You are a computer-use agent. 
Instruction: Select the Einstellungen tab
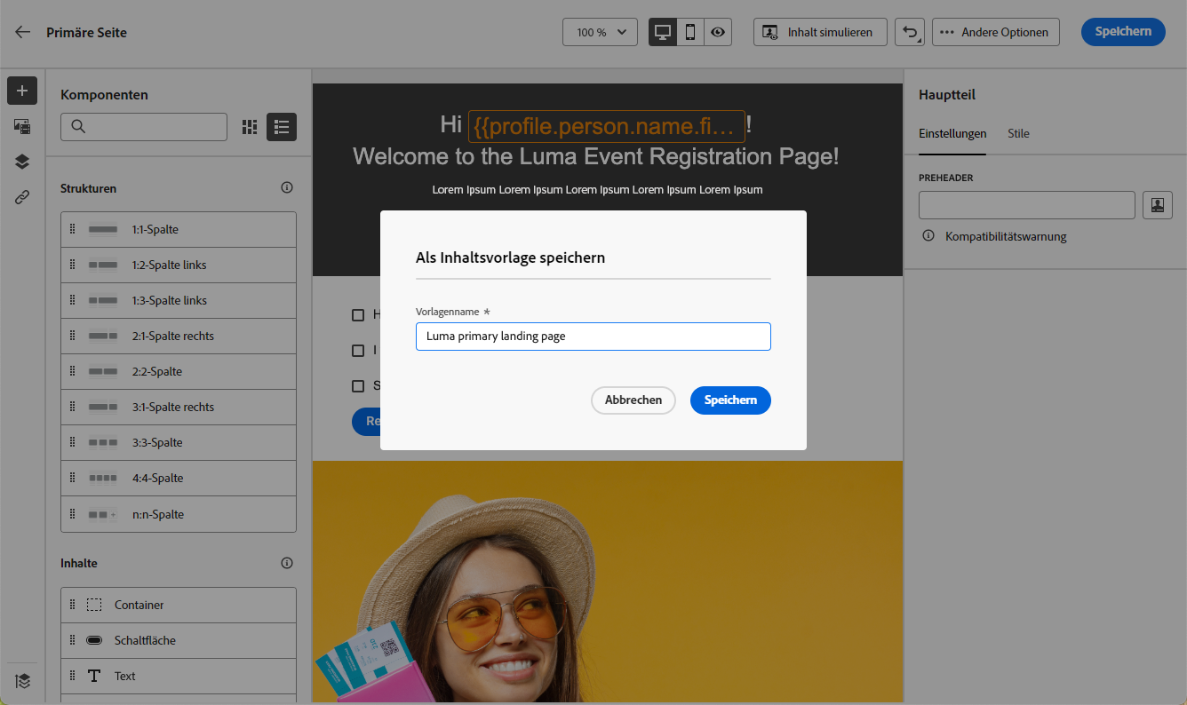point(952,133)
